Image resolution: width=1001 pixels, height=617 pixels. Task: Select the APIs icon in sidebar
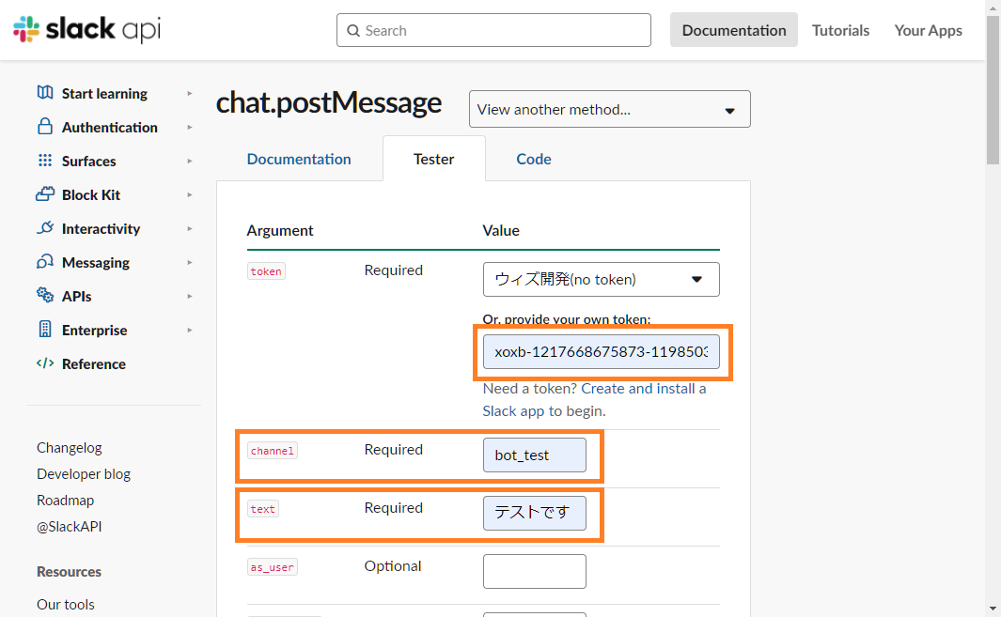pos(44,296)
